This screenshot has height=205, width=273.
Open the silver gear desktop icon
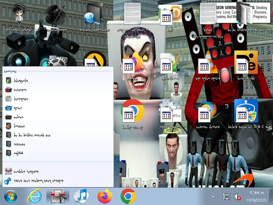tap(56, 61)
